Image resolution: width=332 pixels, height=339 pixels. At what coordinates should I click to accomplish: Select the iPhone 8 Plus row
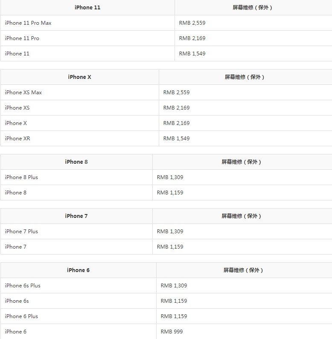click(x=21, y=177)
